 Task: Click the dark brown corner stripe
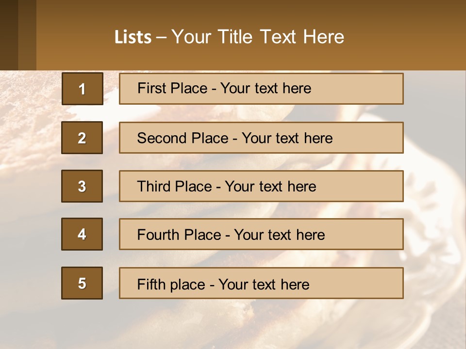point(9,35)
